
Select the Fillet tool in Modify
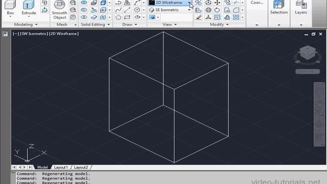236,10
